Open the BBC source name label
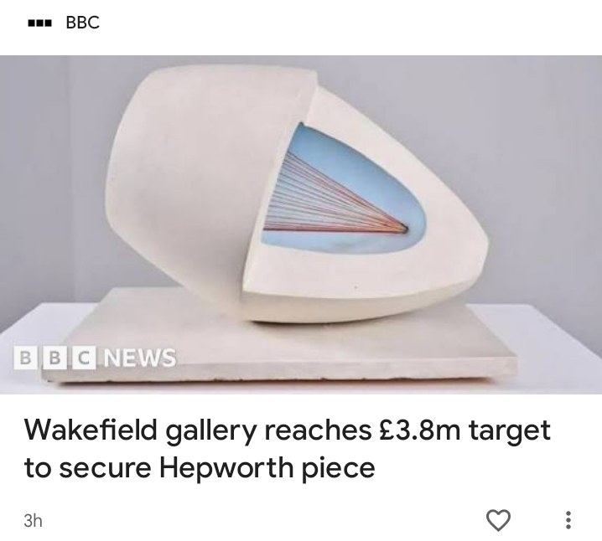Screen dimensions: 602x541 tap(82, 23)
